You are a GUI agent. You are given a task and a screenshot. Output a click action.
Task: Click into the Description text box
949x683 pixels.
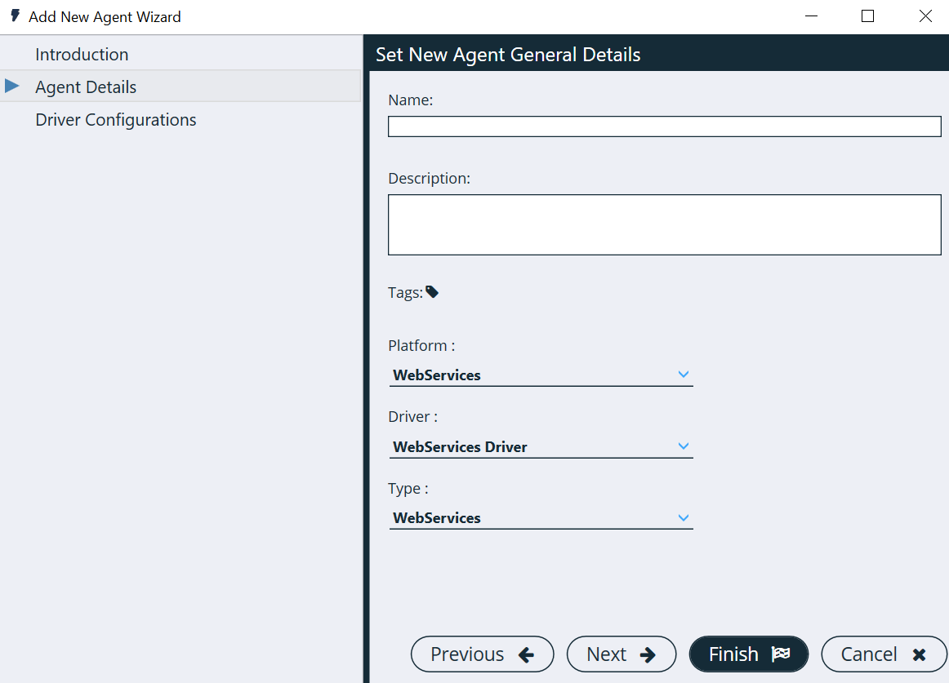(664, 224)
